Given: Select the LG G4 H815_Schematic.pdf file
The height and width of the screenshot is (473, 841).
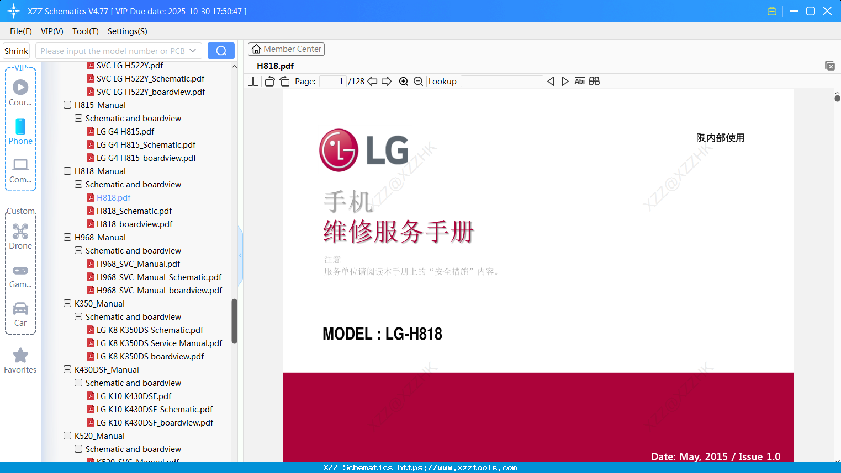Looking at the screenshot, I should pos(146,144).
